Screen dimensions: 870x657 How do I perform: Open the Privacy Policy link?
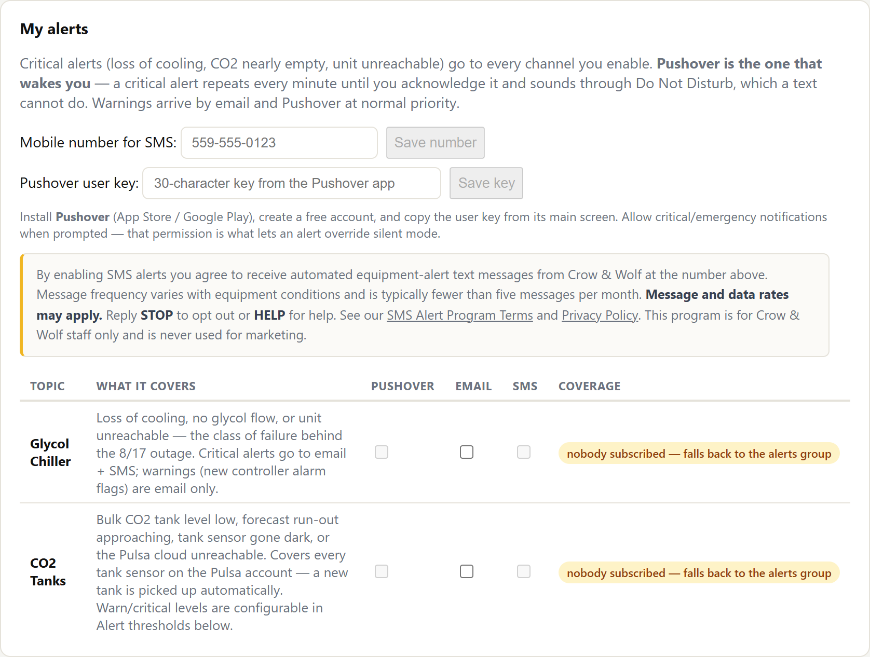(600, 315)
